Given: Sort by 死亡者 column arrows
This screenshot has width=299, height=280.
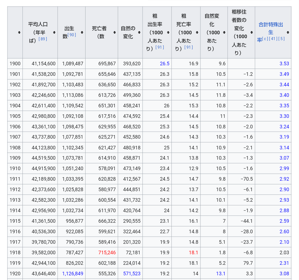Looking at the screenshot, I should (x=115, y=32).
